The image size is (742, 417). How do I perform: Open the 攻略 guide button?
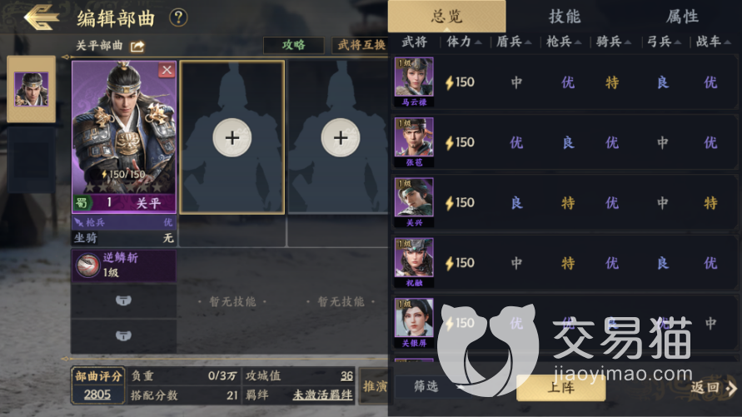point(293,45)
